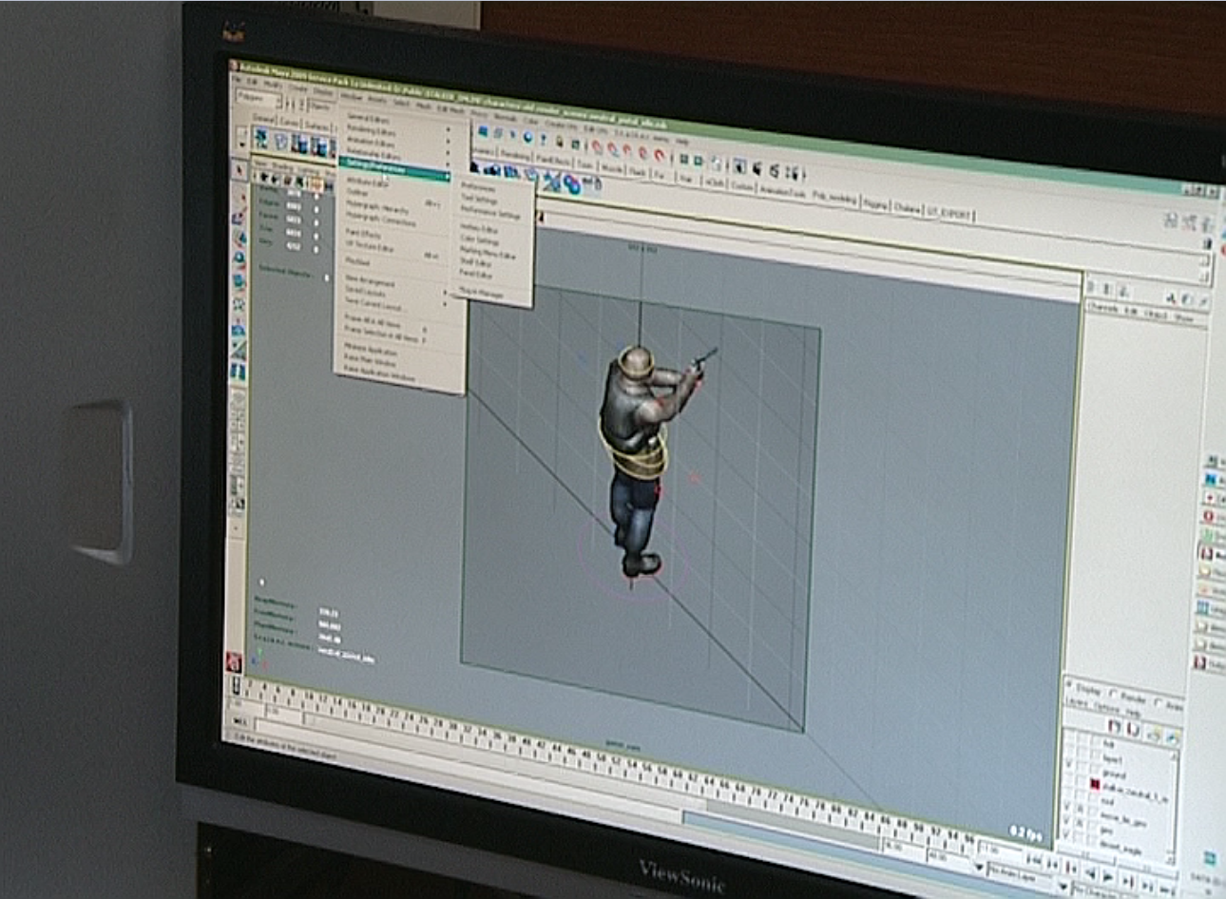Viewport: 1226px width, 899px height.
Task: Click the blue sphere render icon in status line
Action: click(527, 136)
